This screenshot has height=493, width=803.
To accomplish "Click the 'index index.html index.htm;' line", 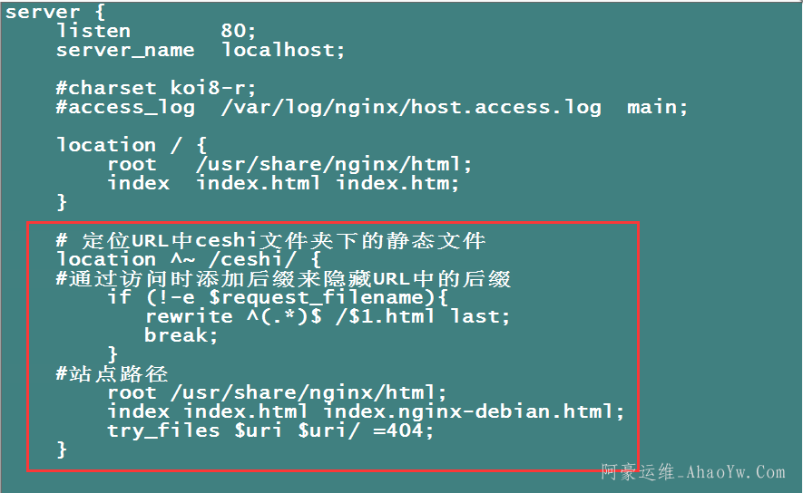I will [x=283, y=182].
